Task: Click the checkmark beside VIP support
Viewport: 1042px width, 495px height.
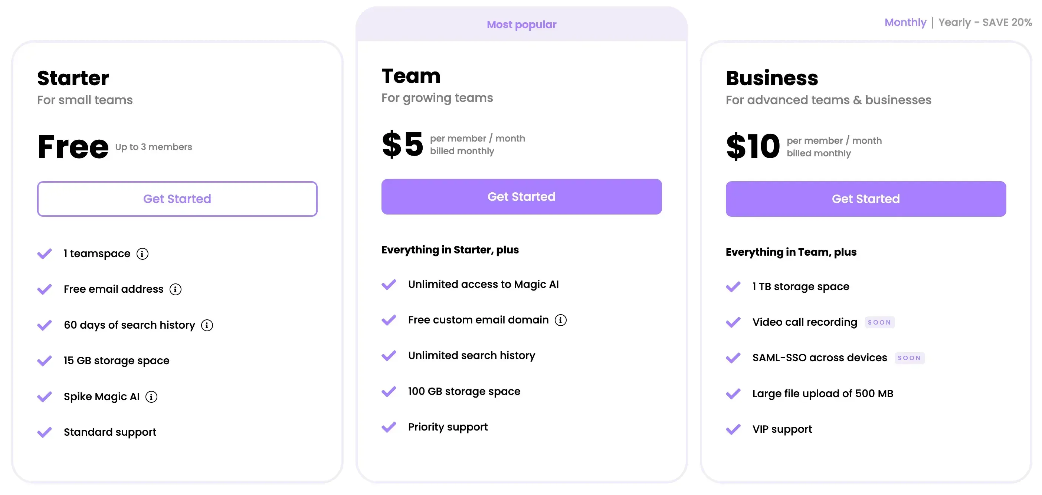Action: pos(733,429)
